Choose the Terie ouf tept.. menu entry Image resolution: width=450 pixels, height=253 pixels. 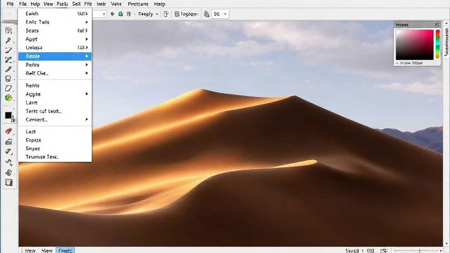(x=55, y=111)
